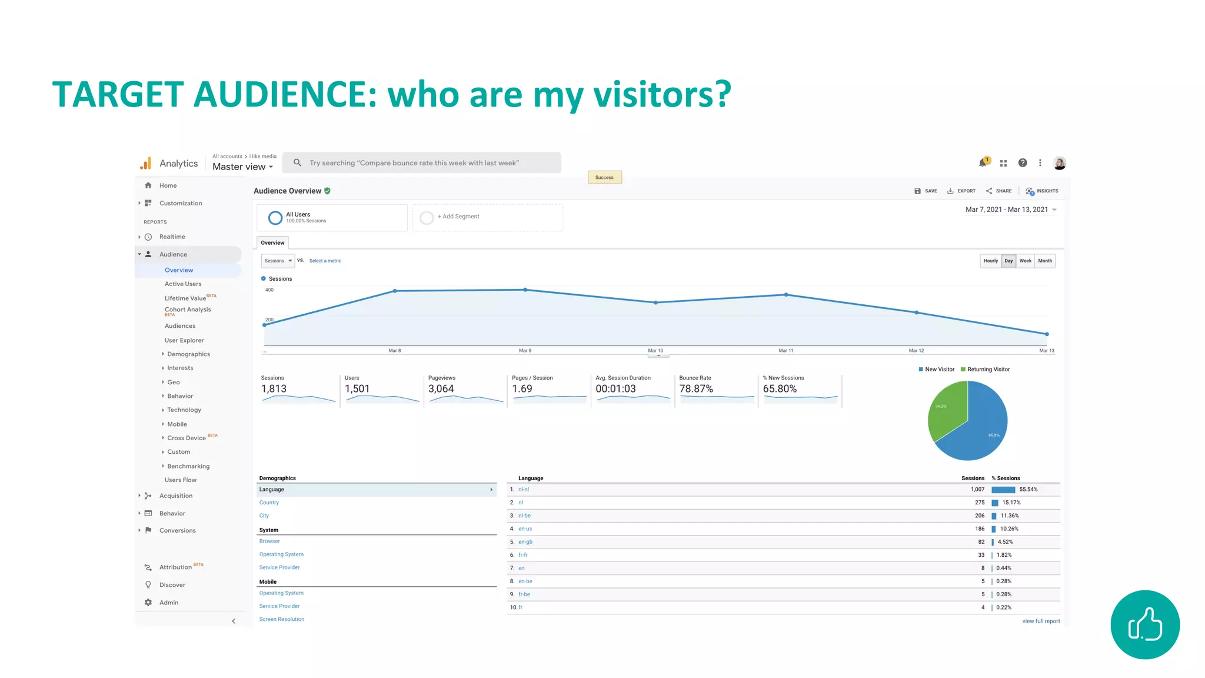Open the apps grid icon
Screen dimensions: 1205x678
[x=1004, y=163]
